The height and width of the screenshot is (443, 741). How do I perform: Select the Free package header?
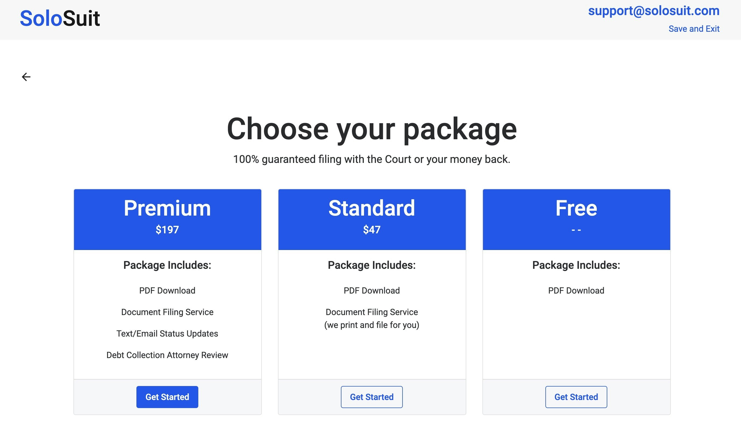576,208
